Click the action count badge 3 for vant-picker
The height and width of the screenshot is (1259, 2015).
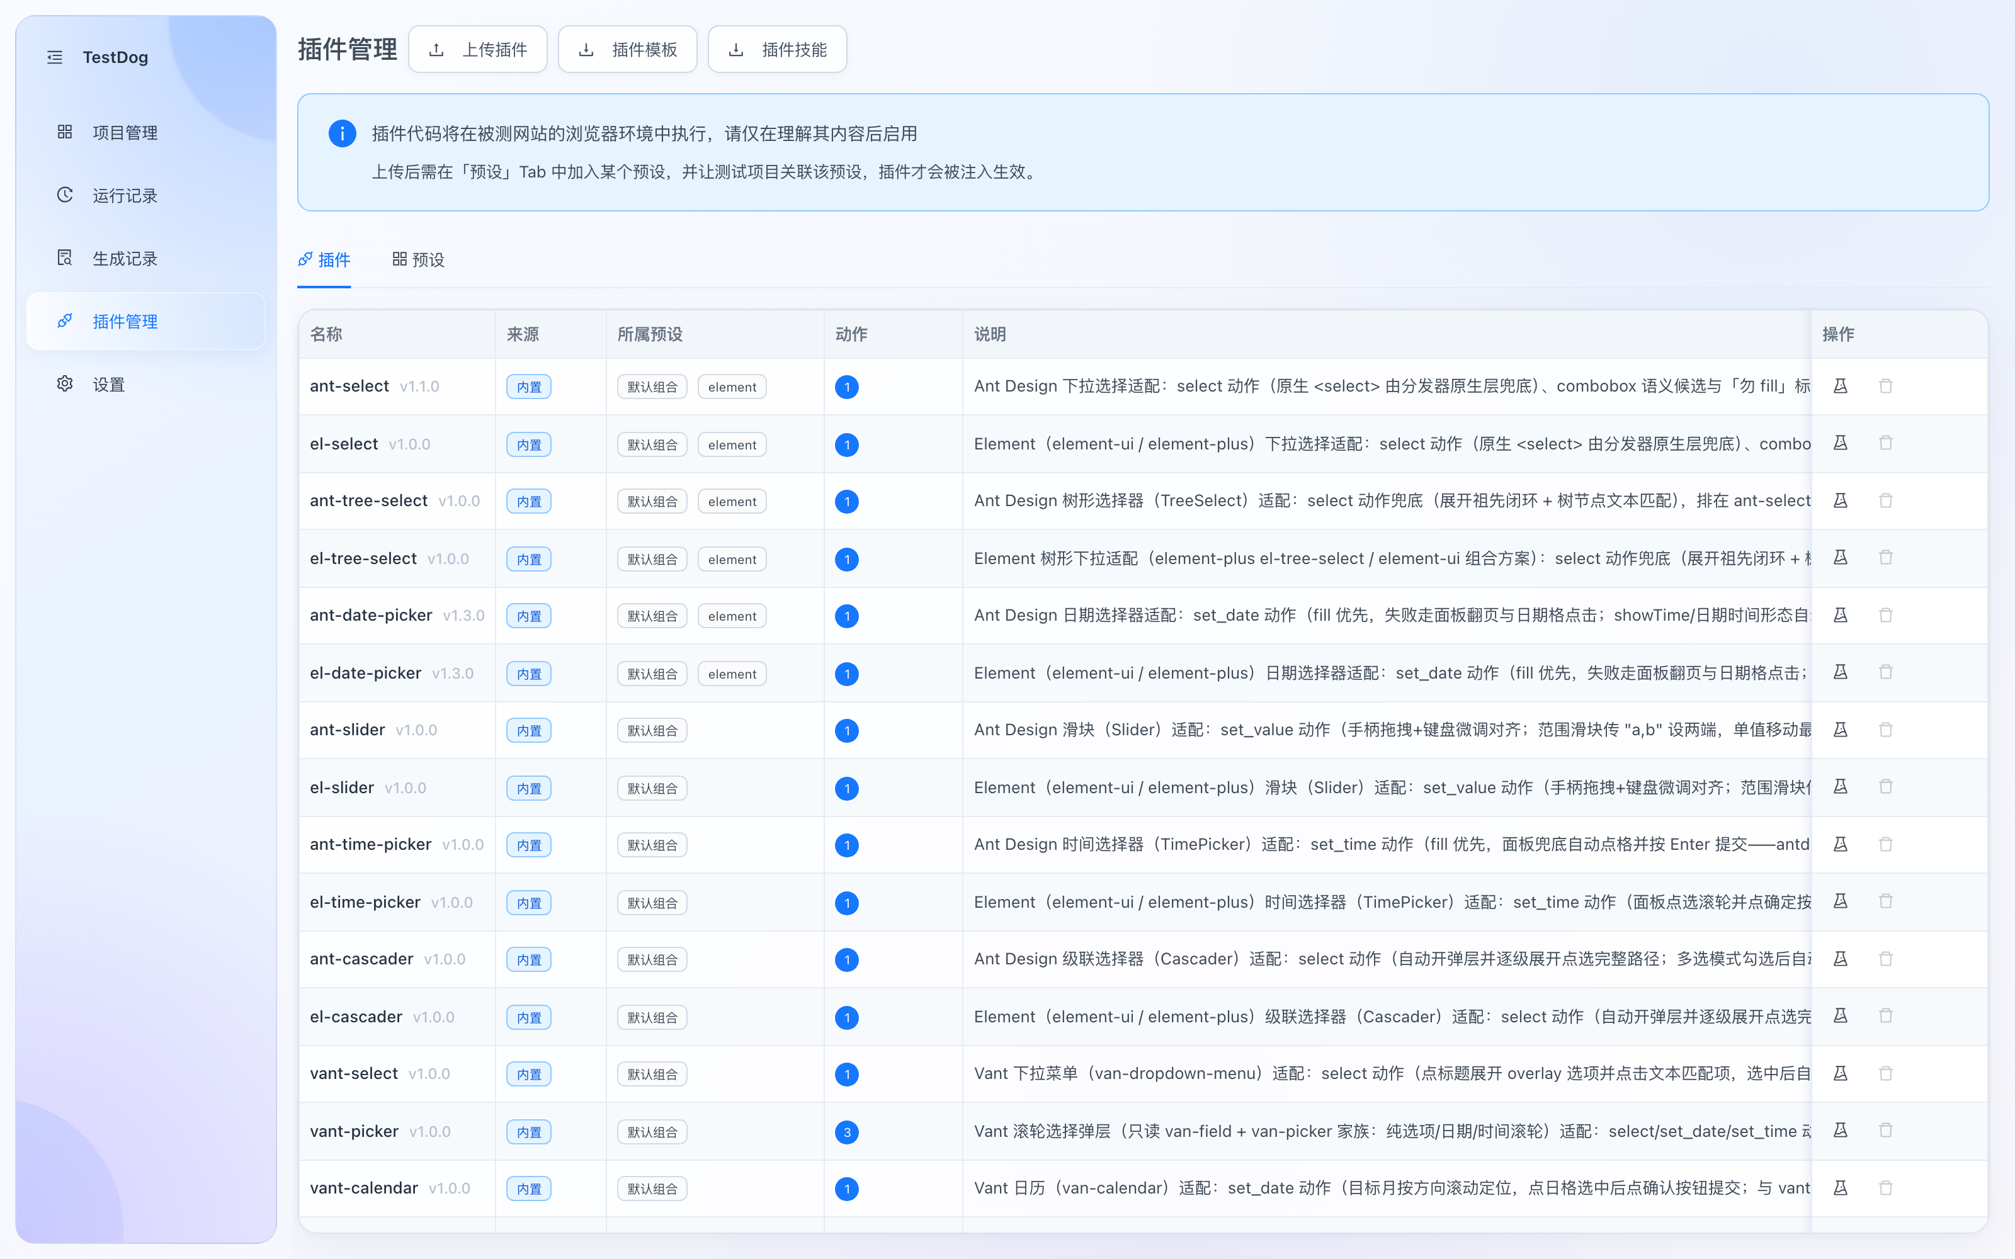[x=847, y=1132]
